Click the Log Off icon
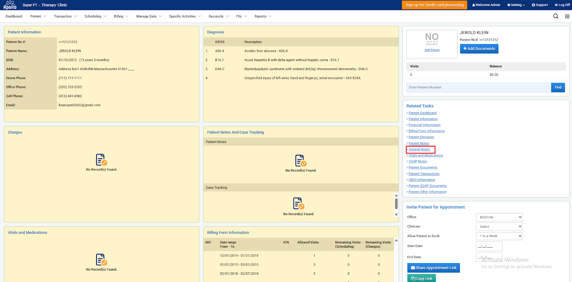Image resolution: width=572 pixels, height=282 pixels. [x=556, y=5]
